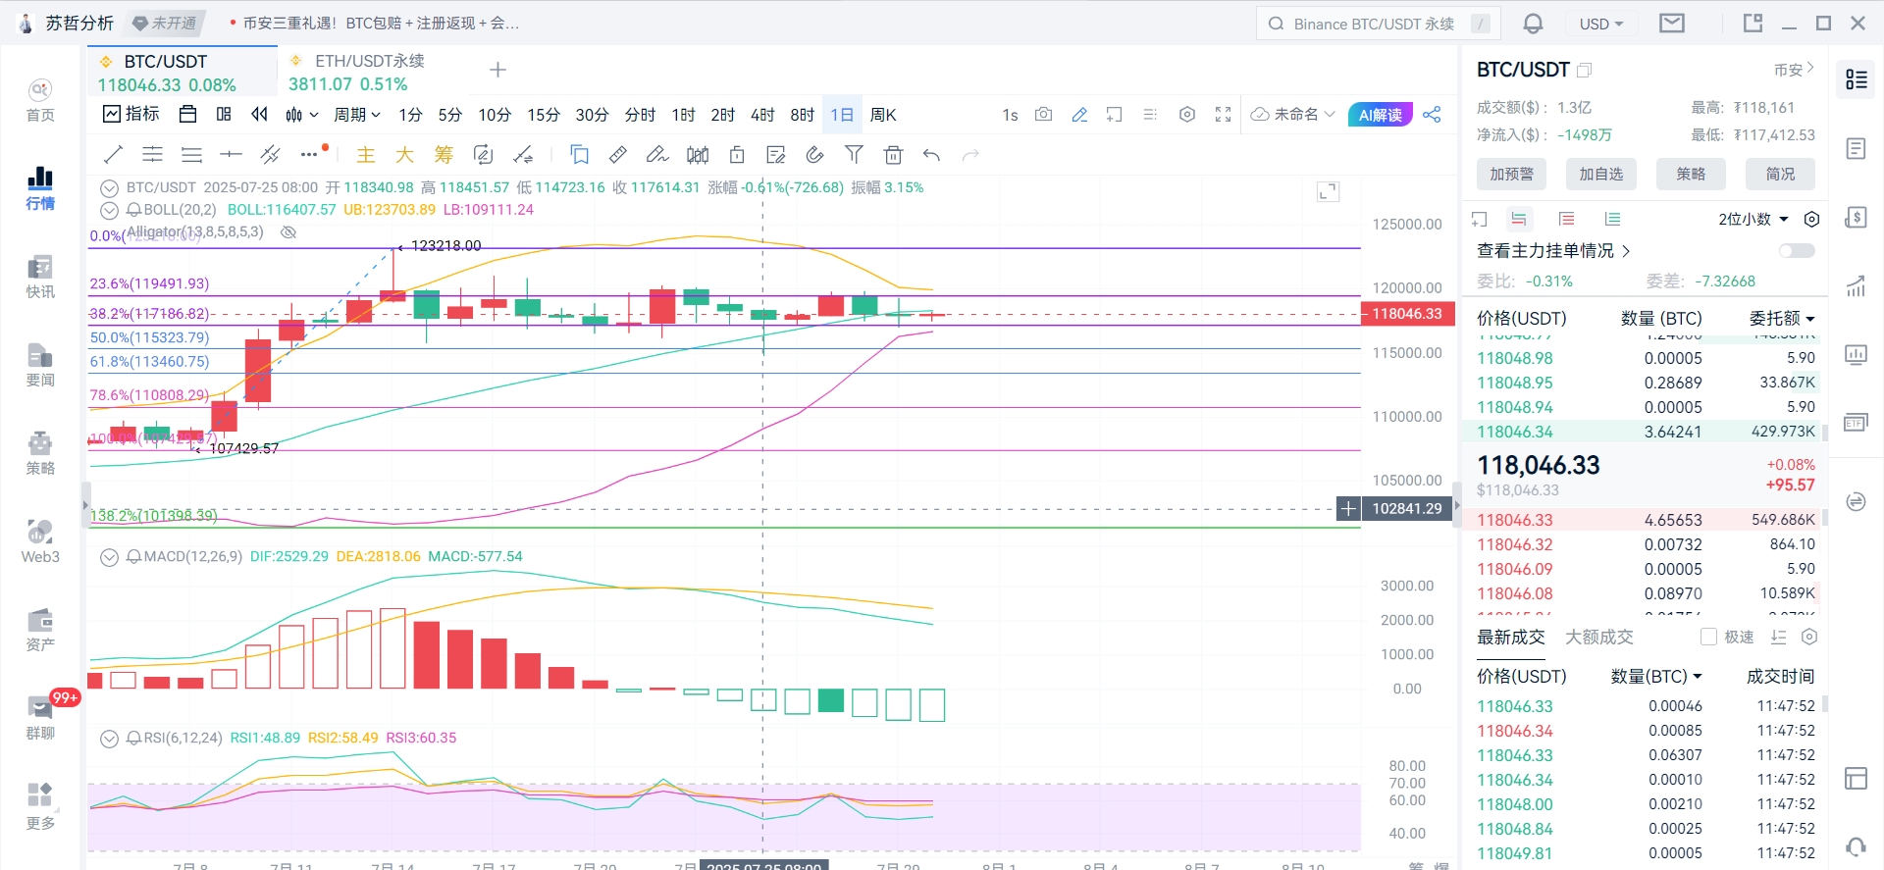
Task: Open order book settings hexagon
Action: coord(1812,219)
